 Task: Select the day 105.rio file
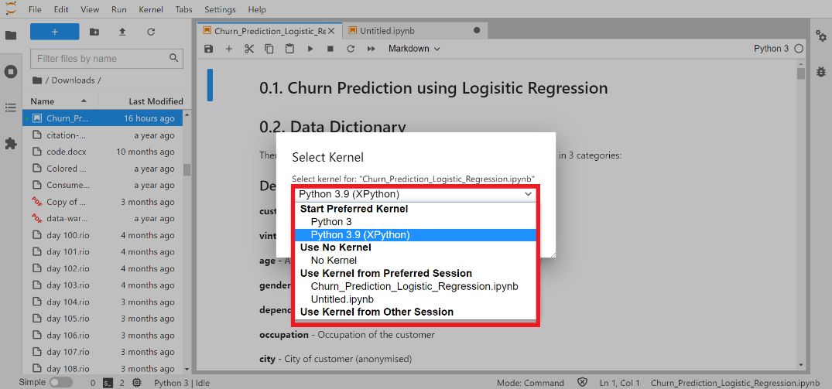[102, 319]
